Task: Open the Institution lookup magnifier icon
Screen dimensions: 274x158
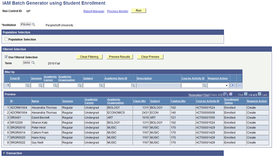Action: click(34, 24)
